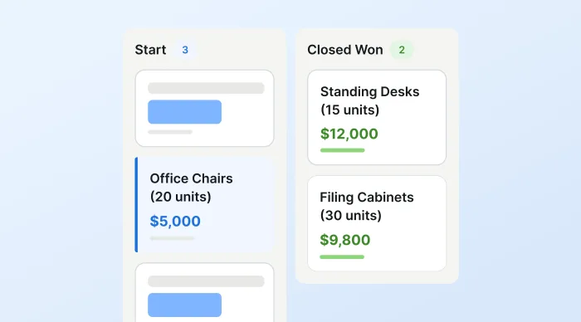Open the Filing Cabinets (30 units) card
This screenshot has width=581, height=322.
[x=377, y=223]
